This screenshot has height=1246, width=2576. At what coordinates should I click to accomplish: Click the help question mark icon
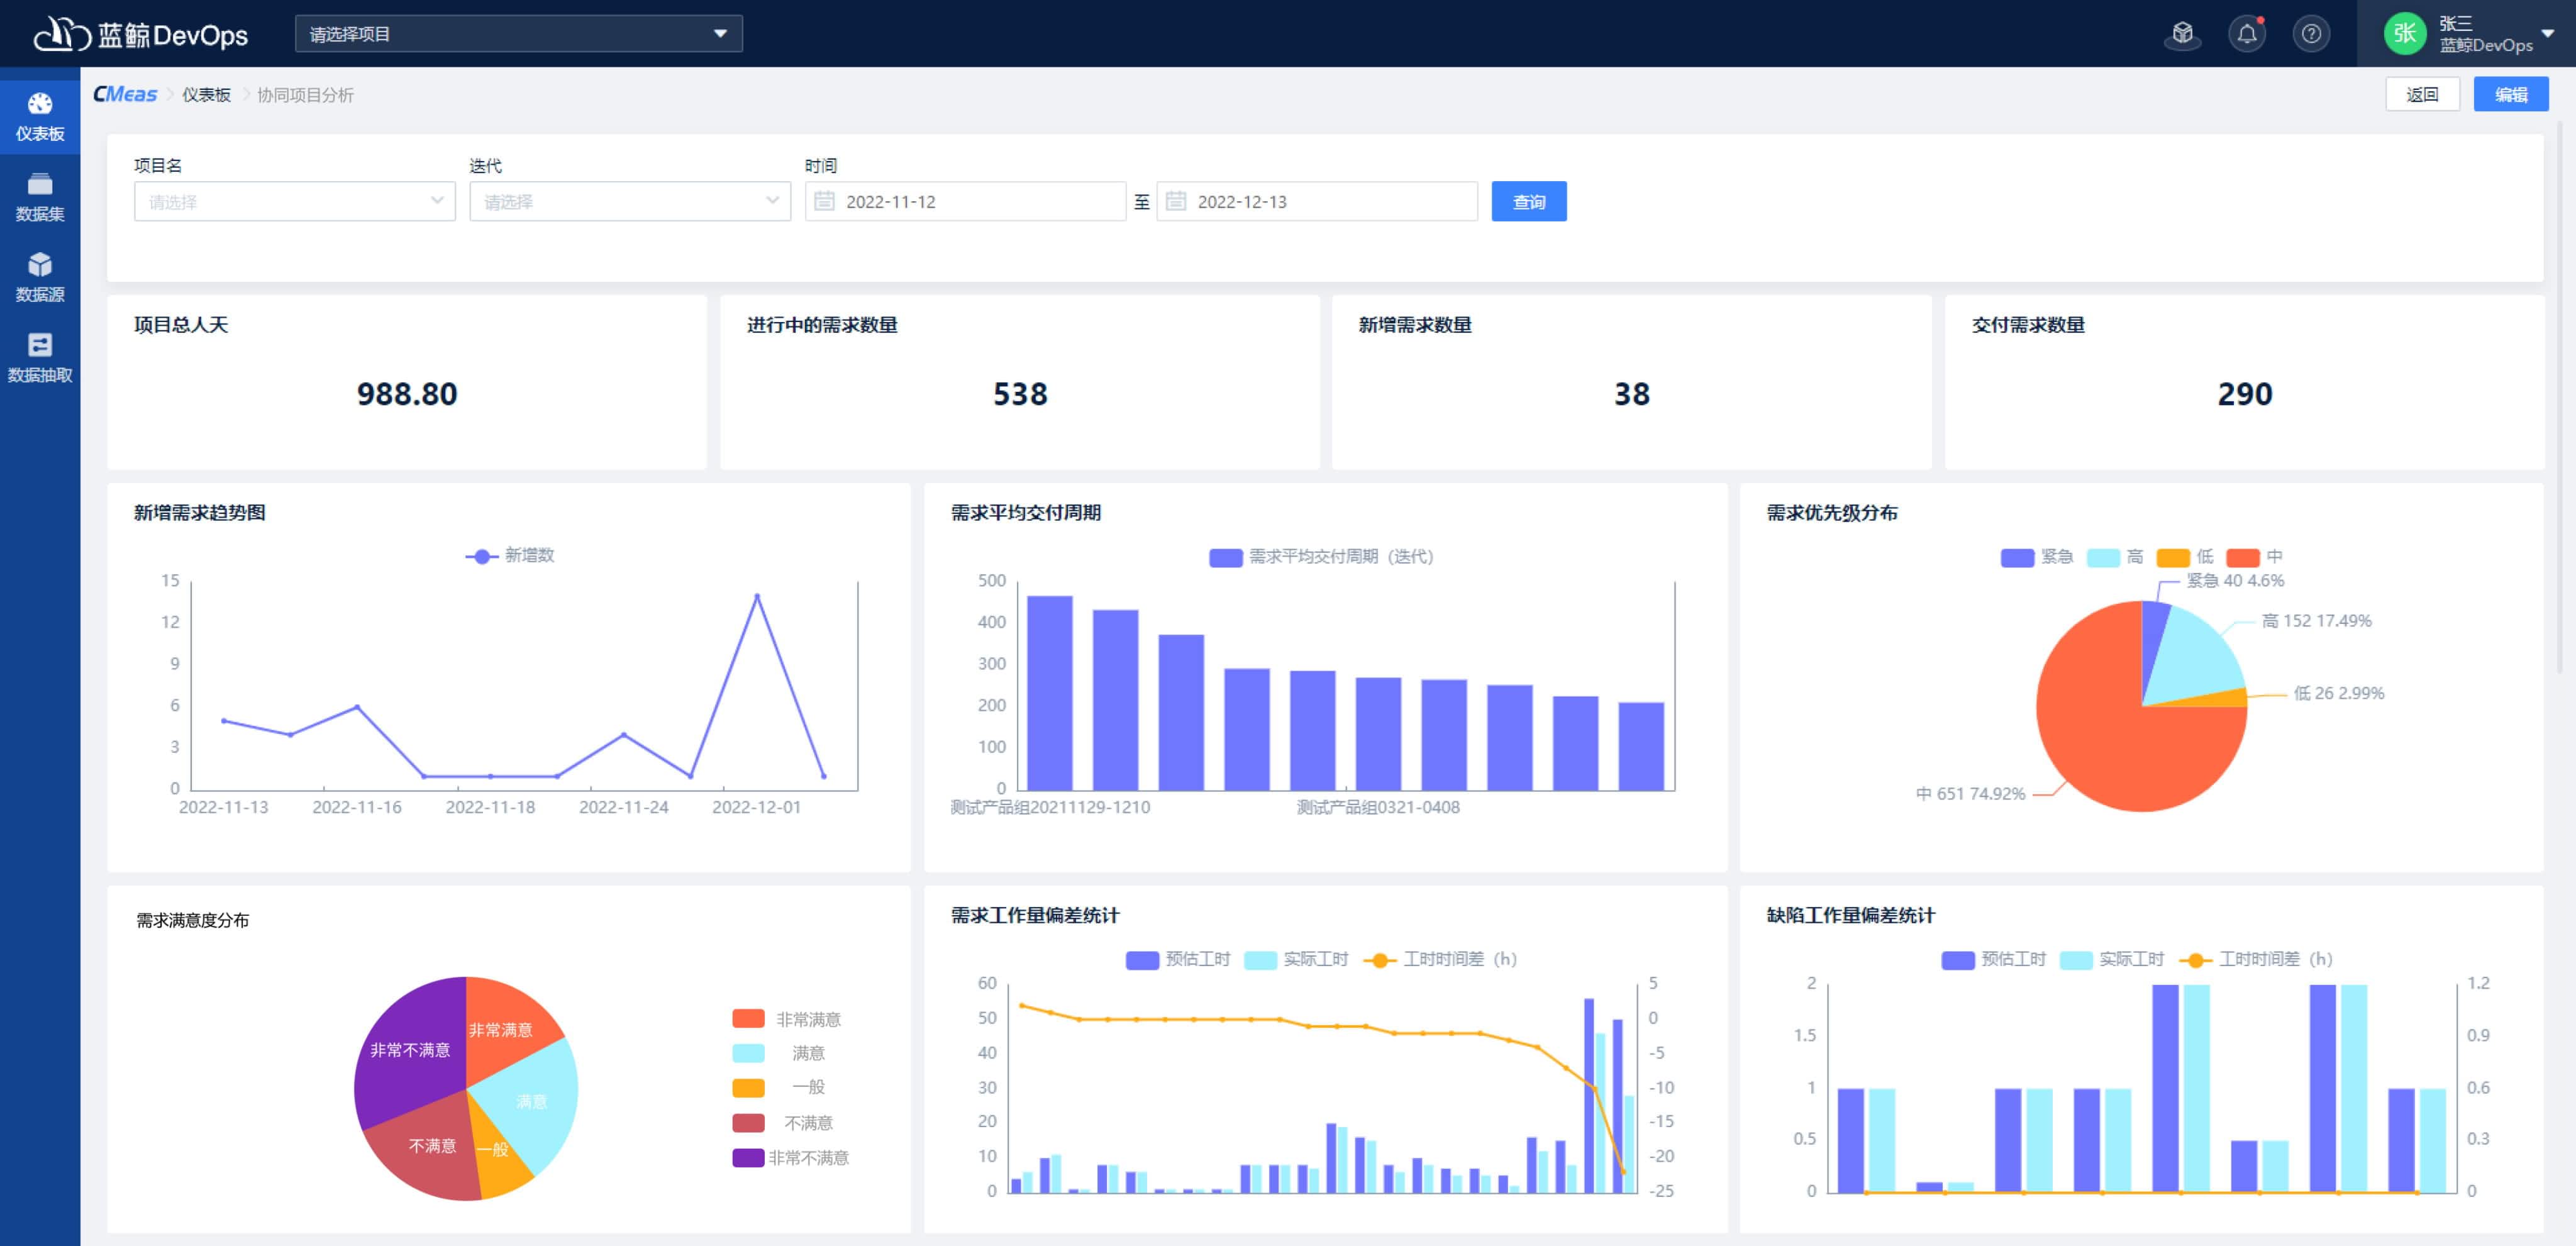pos(2310,34)
